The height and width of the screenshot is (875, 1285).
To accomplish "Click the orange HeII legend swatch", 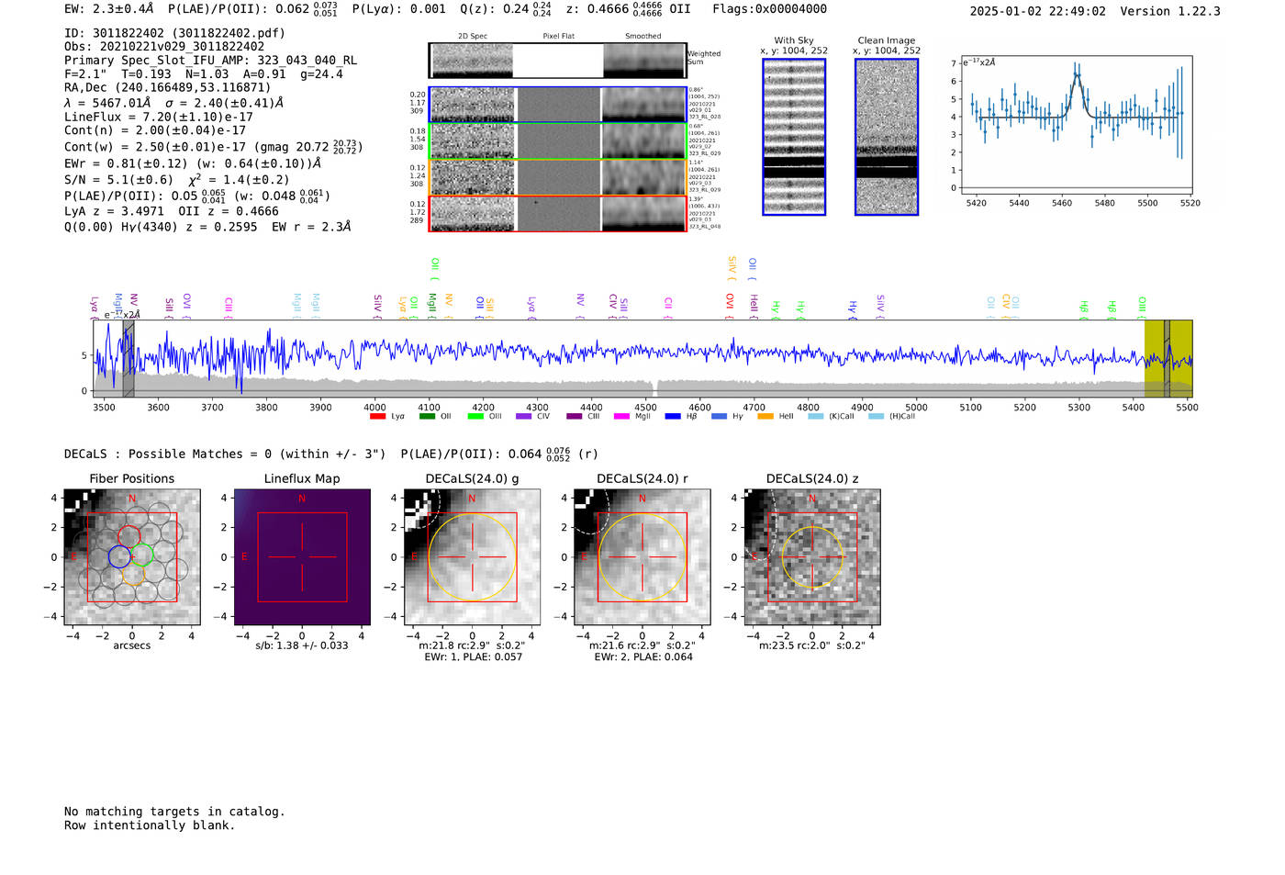I will tap(765, 417).
